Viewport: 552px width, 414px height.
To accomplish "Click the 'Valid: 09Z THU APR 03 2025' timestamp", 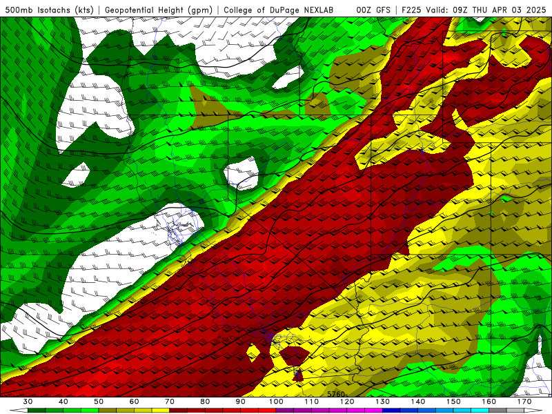I will 486,10.
